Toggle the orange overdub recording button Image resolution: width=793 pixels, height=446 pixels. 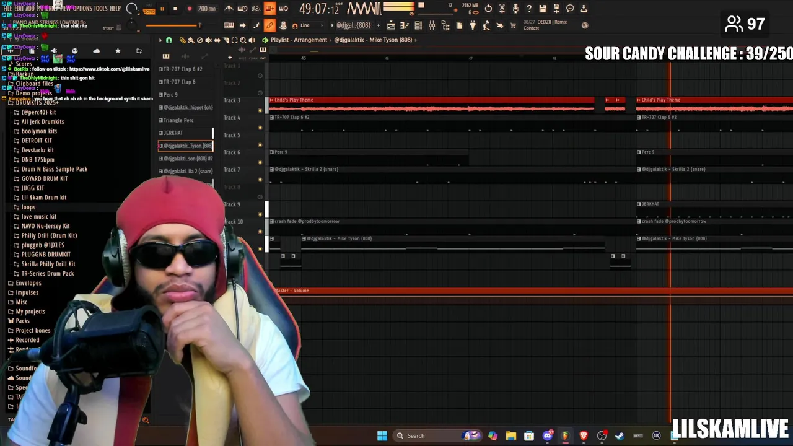click(269, 9)
